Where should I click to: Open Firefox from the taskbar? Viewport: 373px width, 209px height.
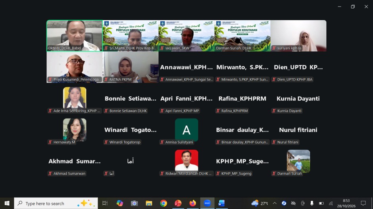tap(193, 203)
